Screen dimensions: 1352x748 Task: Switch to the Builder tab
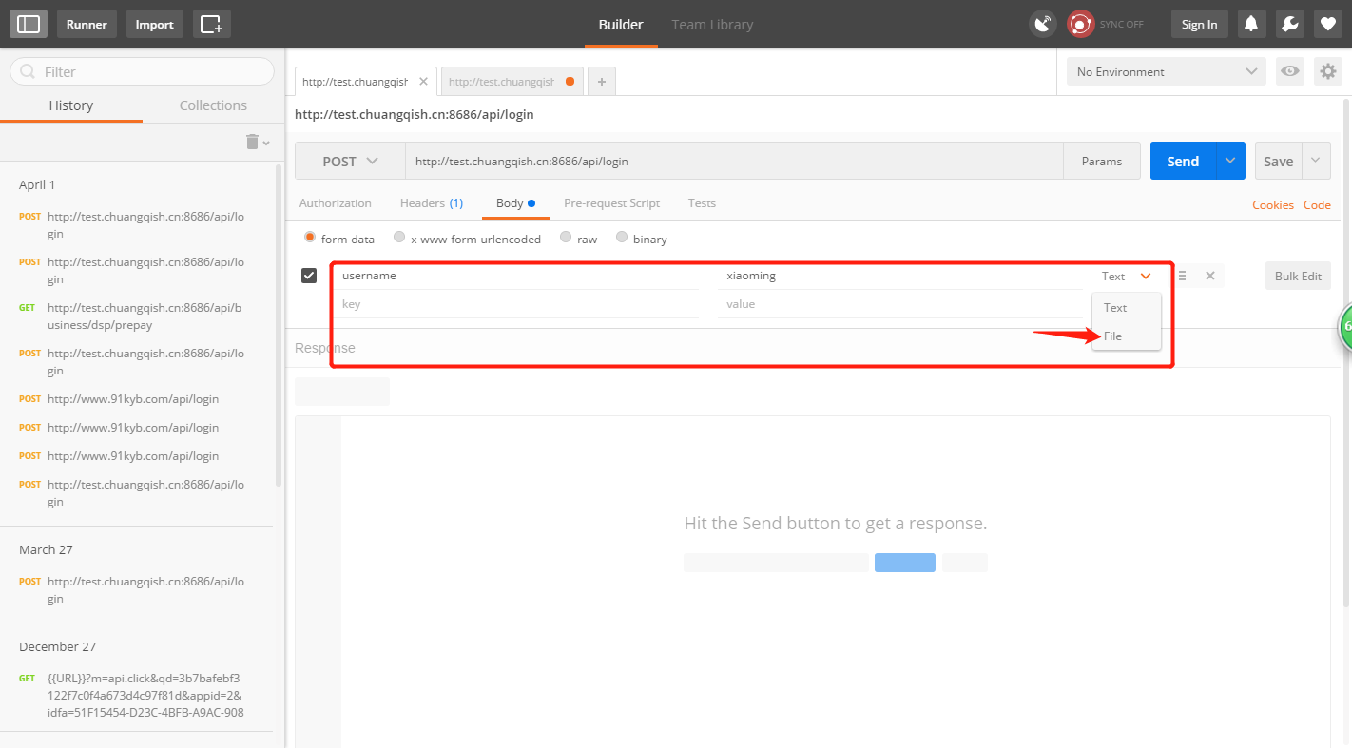click(621, 25)
